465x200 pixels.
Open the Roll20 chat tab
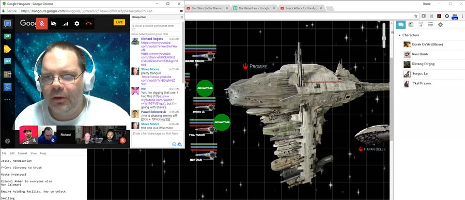click(400, 25)
